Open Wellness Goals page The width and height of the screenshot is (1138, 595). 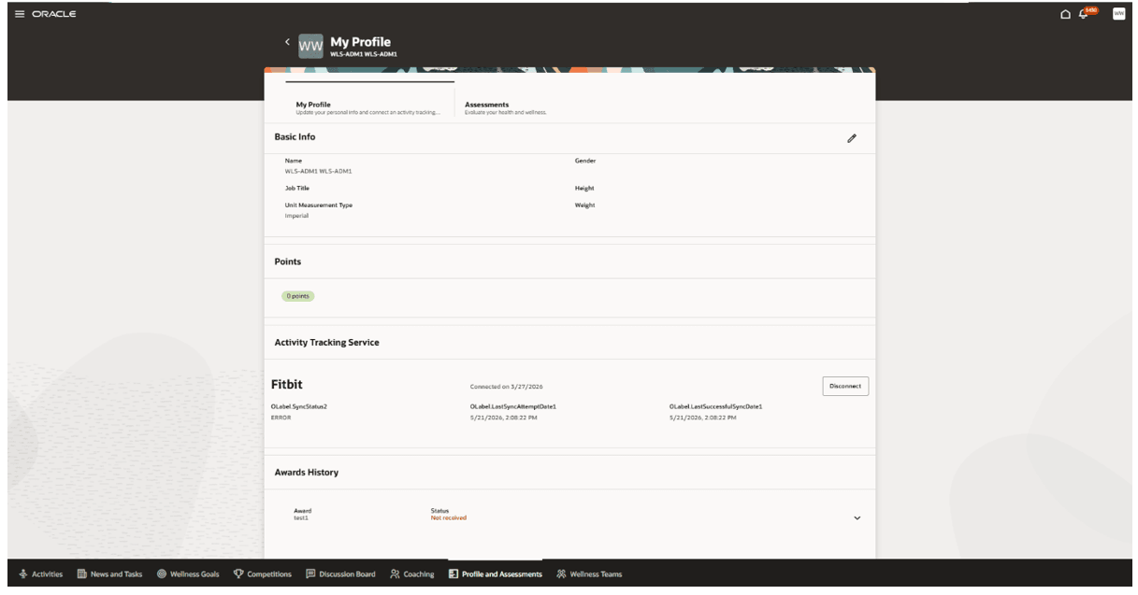188,574
